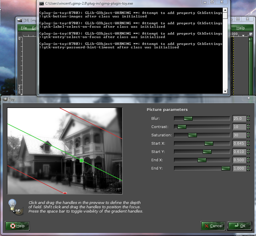The width and height of the screenshot is (256, 236).
Task: Click the ruler corner quick-mask arrow icon
Action: pyautogui.click(x=20, y=34)
